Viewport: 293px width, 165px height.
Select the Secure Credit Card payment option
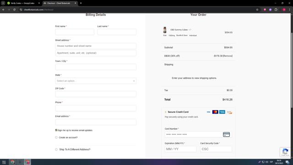point(166,112)
